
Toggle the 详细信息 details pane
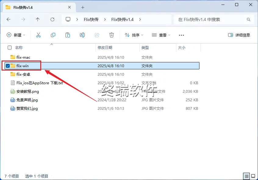[239, 35]
